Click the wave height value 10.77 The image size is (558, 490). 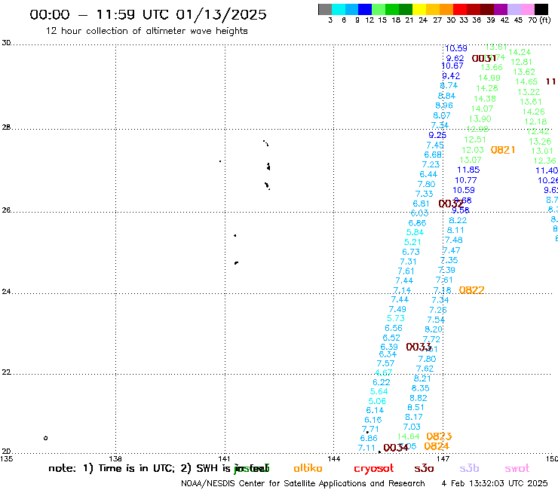pyautogui.click(x=466, y=180)
